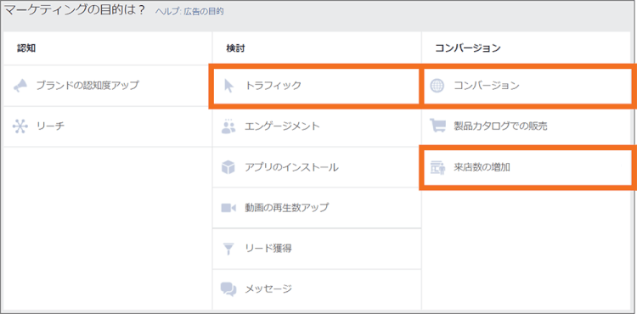Click the people icon for エンゲージメント
The height and width of the screenshot is (314, 637).
coord(228,126)
